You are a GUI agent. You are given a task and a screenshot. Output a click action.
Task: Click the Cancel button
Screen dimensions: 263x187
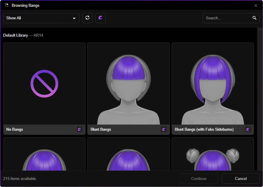[241, 178]
